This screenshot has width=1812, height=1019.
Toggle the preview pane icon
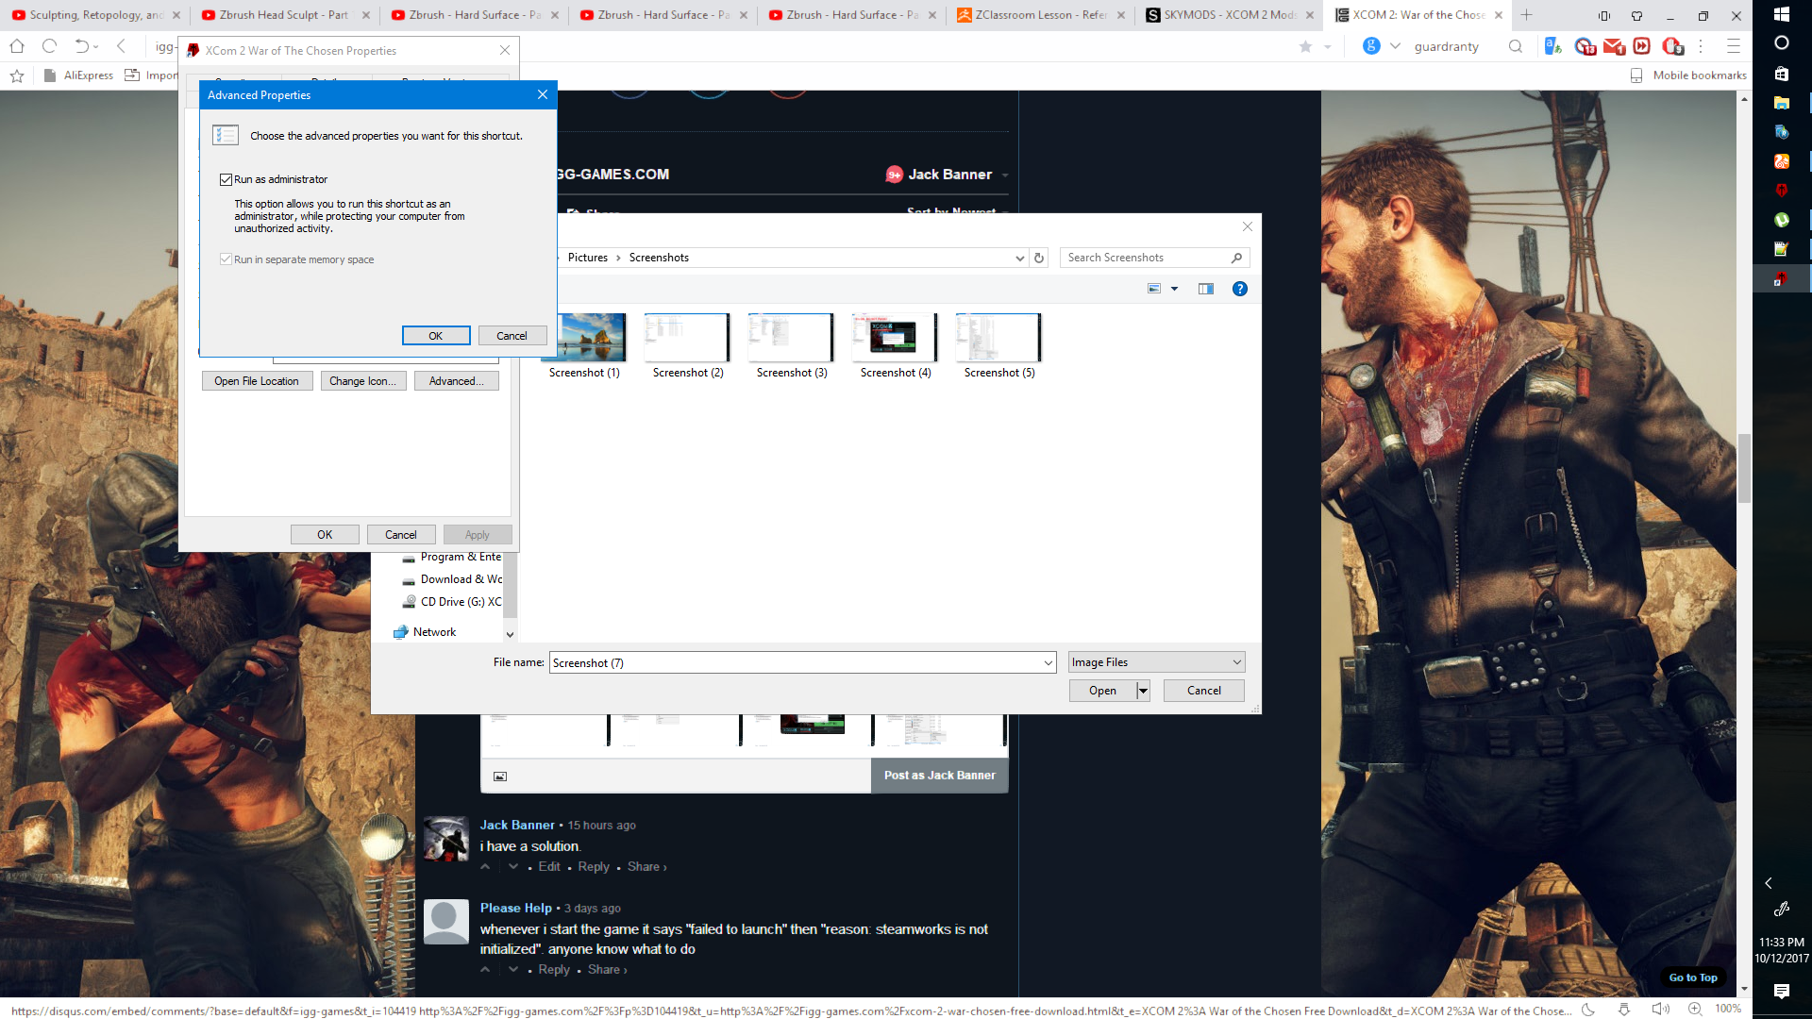pos(1206,289)
